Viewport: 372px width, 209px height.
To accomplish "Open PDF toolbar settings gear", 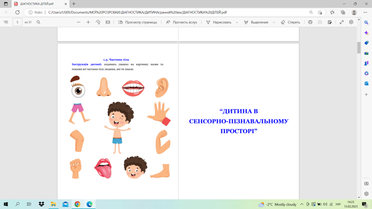I will pos(351,22).
